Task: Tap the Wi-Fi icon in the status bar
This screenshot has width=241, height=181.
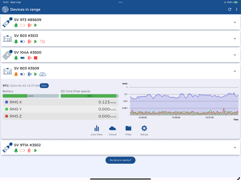Action: click(x=225, y=2)
